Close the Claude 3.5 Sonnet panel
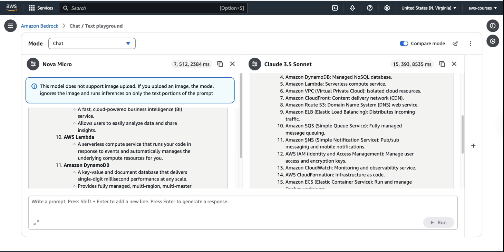Screen dimensions: 504x252 point(454,64)
